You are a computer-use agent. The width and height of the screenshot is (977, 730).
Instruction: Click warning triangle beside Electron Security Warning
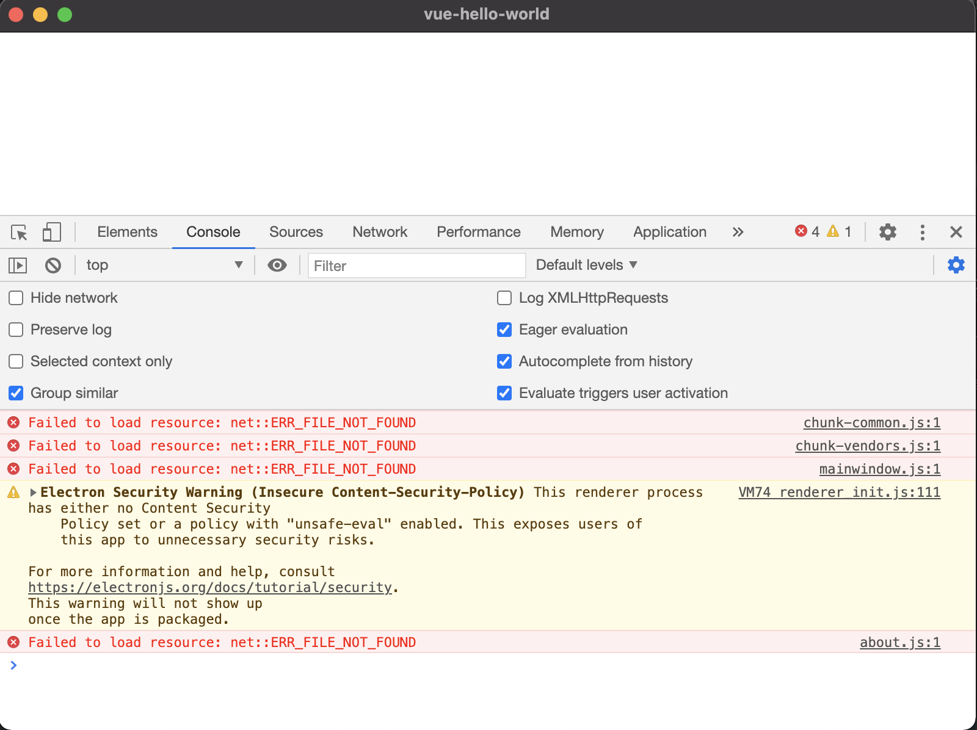click(x=13, y=492)
